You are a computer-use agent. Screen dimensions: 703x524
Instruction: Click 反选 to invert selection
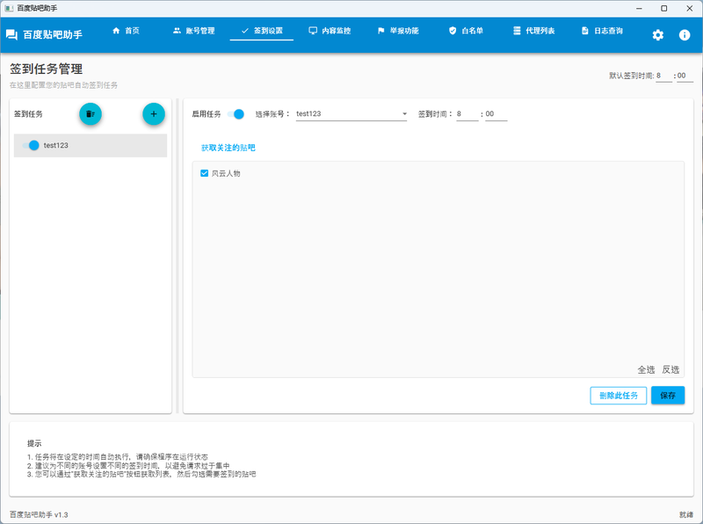(670, 369)
